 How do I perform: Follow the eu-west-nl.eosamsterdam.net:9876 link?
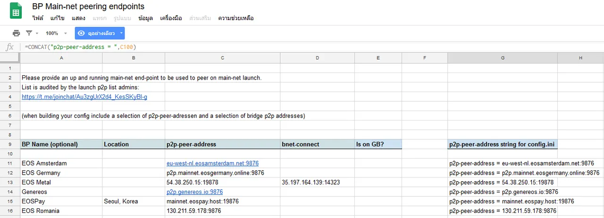[x=212, y=163]
